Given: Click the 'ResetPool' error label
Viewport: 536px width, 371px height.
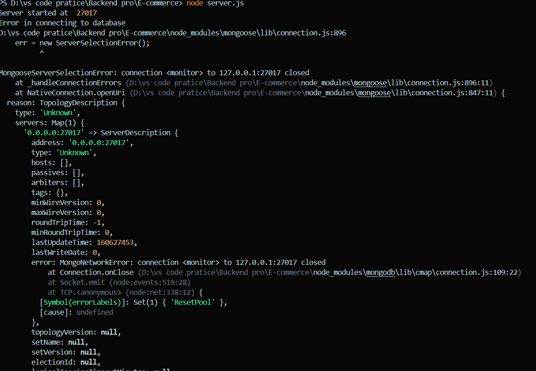Looking at the screenshot, I should click(192, 303).
